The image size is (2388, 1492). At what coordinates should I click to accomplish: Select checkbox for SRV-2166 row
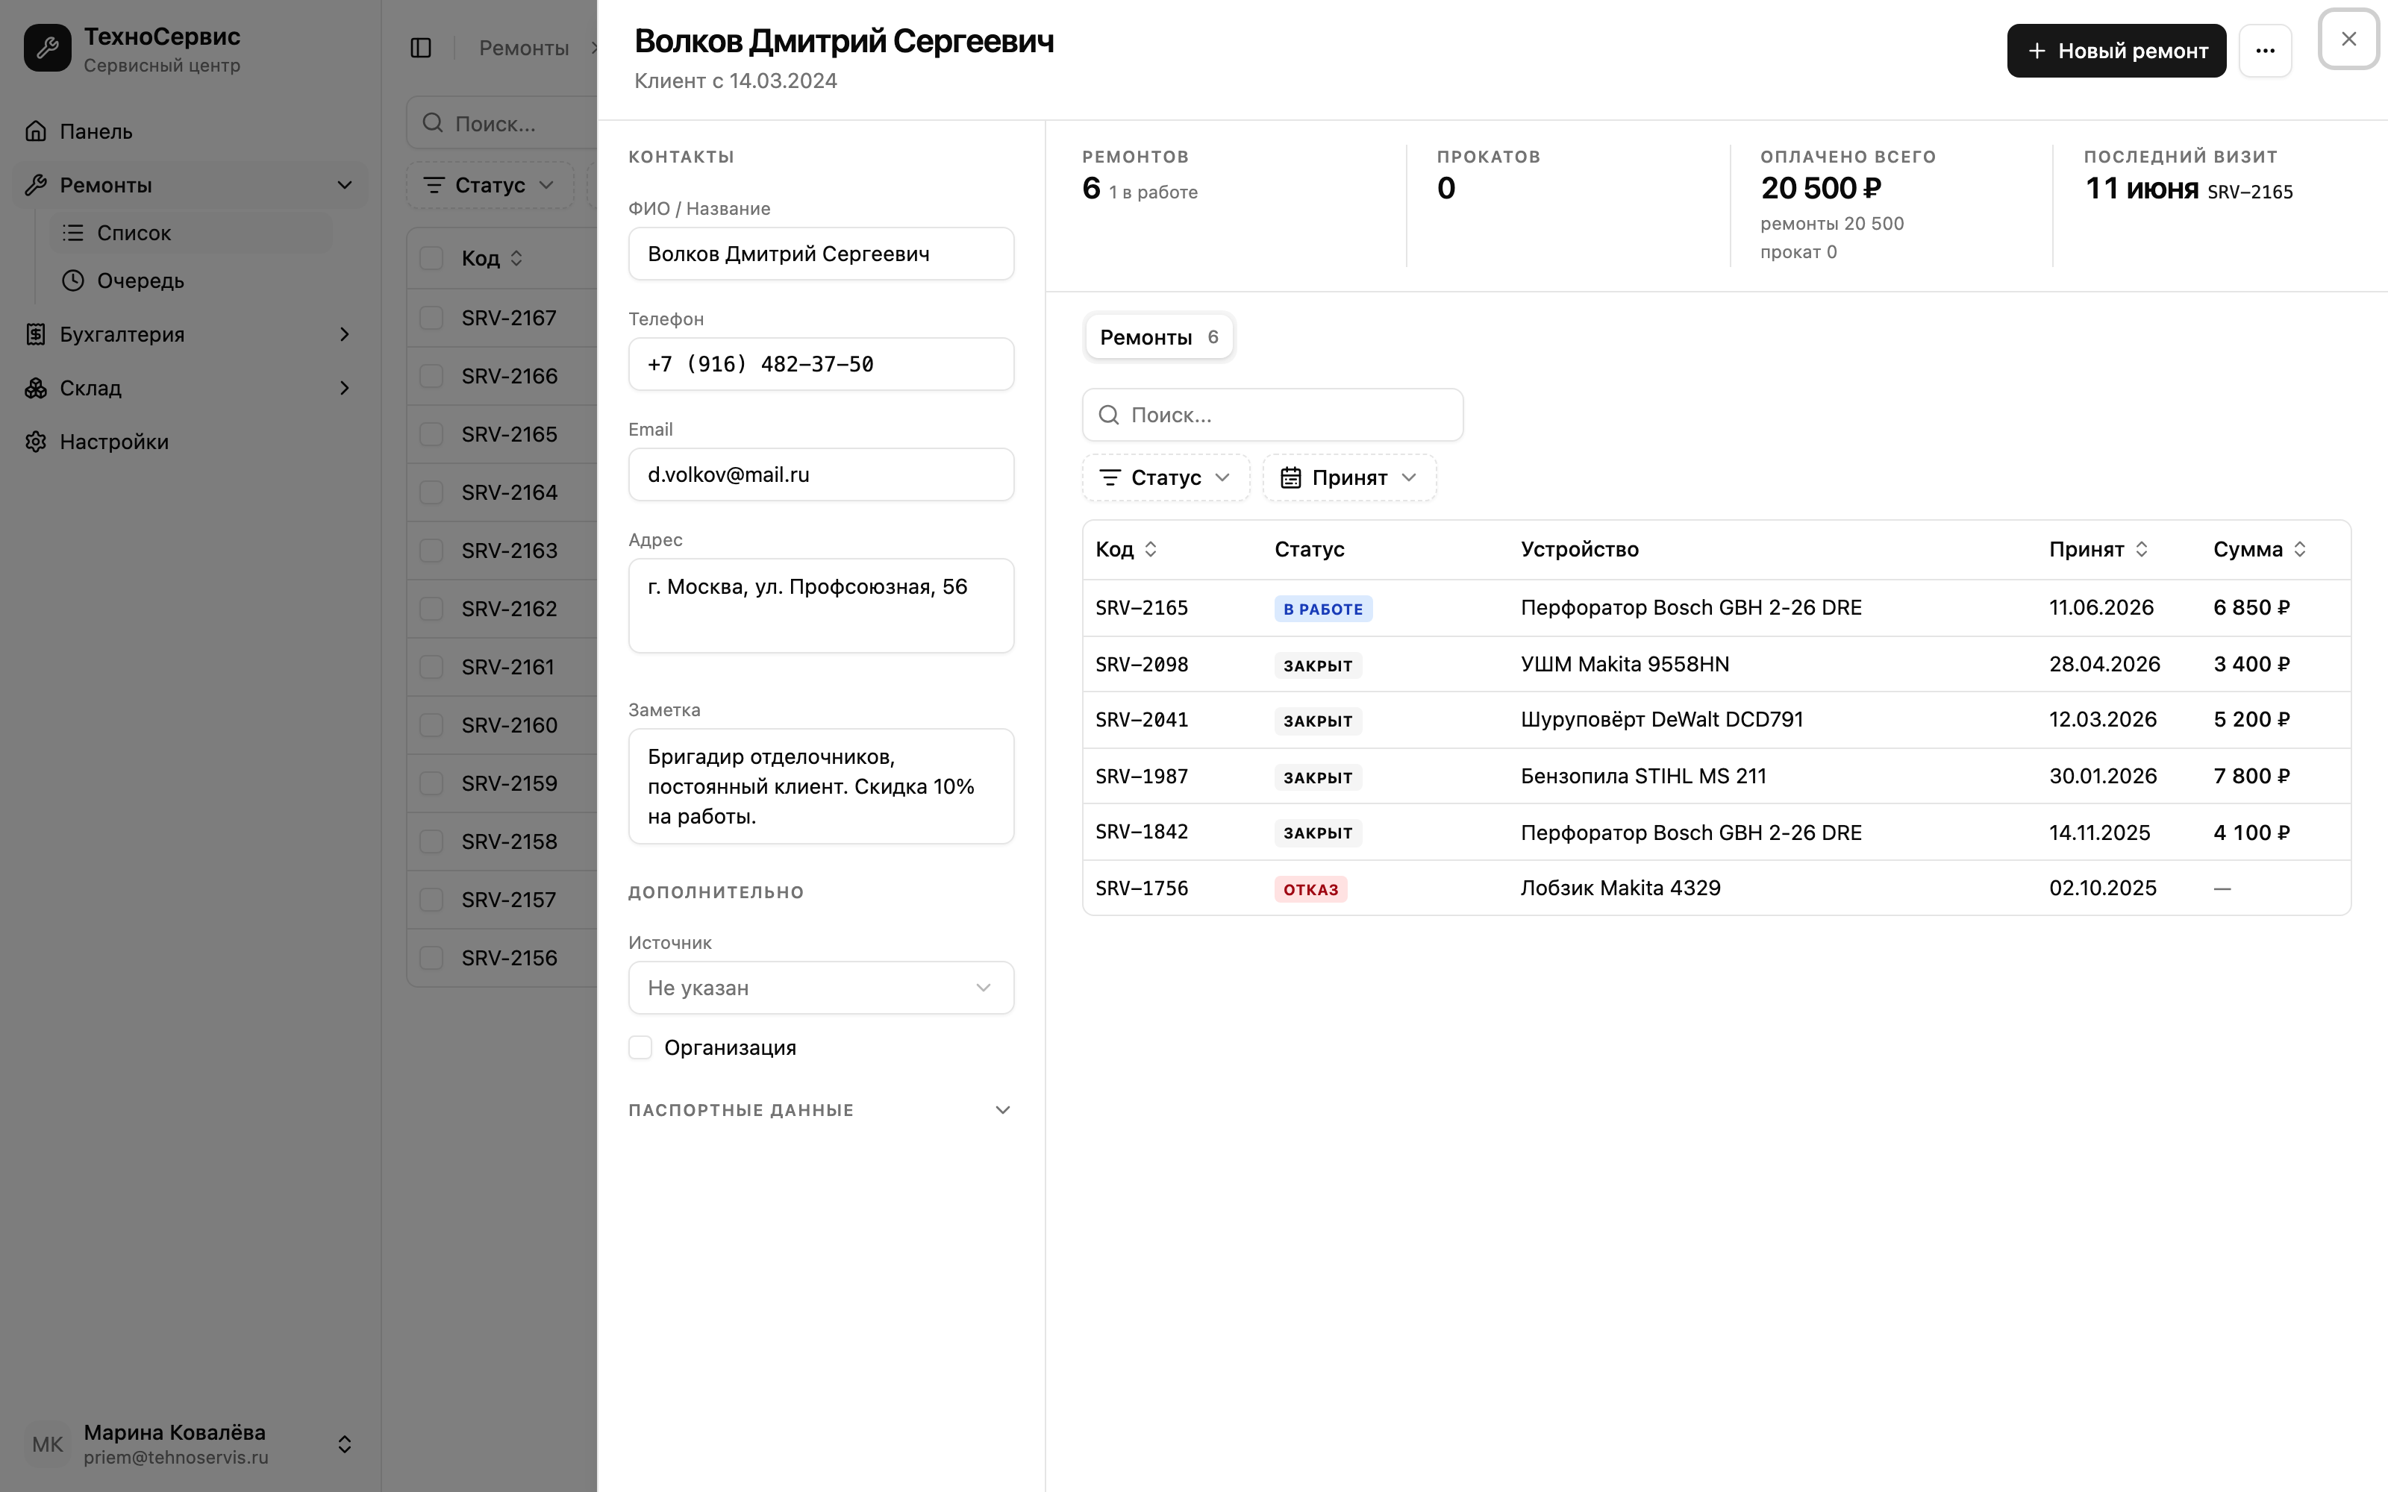431,376
